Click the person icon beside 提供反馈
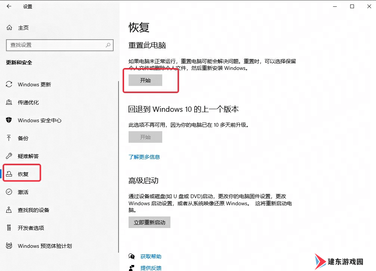 click(132, 268)
